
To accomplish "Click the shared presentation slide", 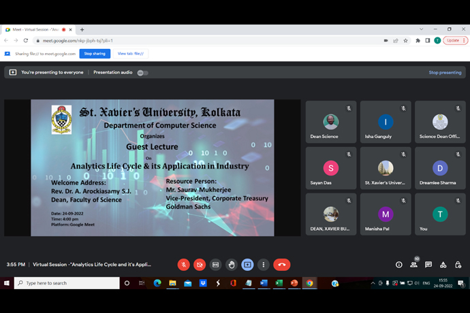I will pyautogui.click(x=153, y=168).
